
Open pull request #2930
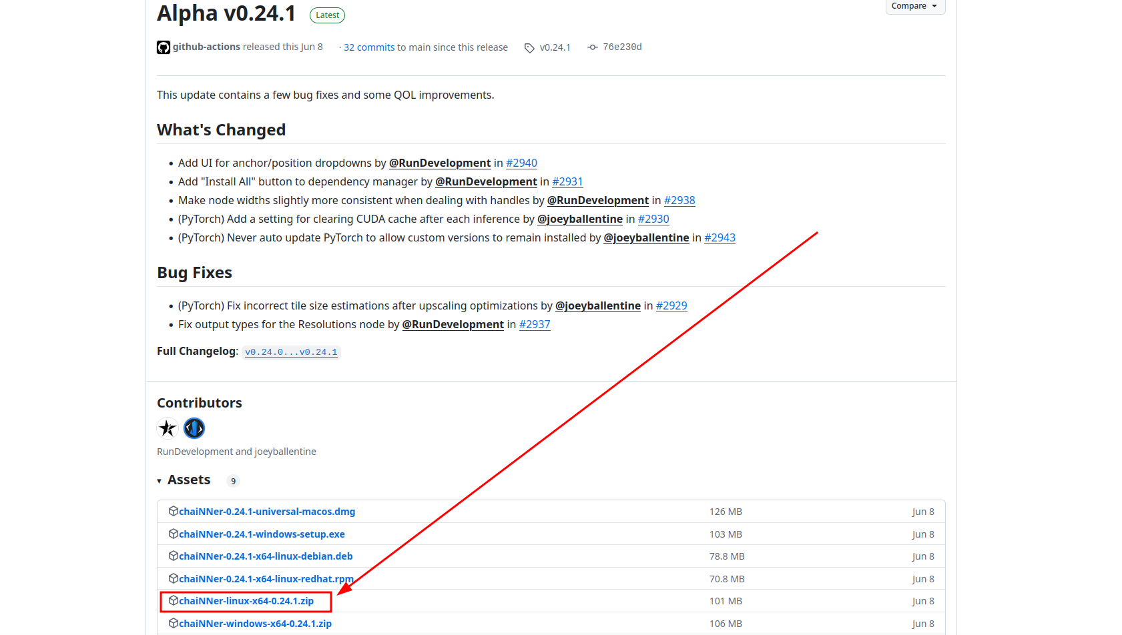coord(653,219)
